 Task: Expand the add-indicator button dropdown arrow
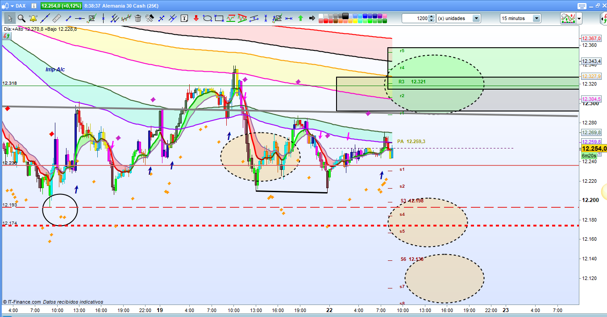[579, 18]
